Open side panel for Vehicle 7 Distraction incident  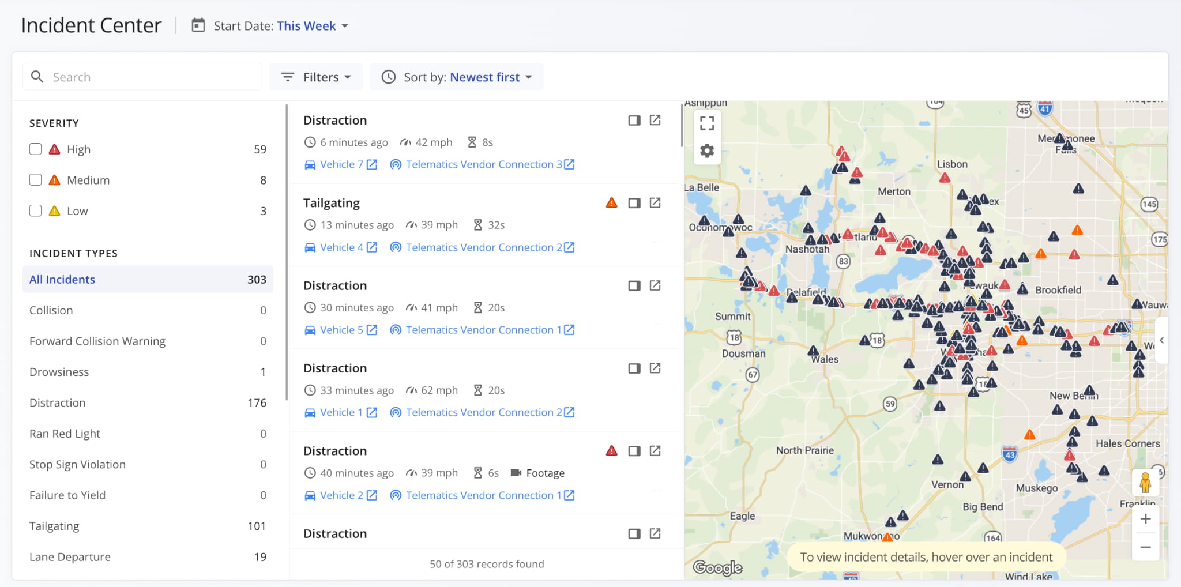coord(634,121)
